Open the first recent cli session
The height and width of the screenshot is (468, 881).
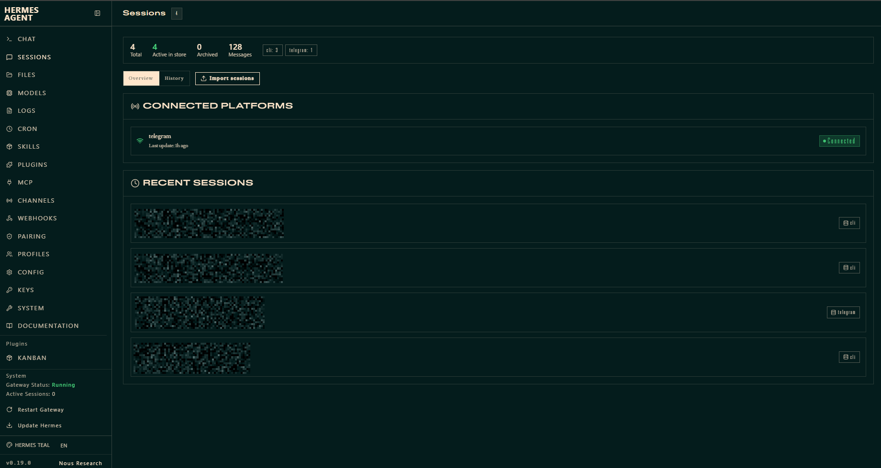click(x=498, y=223)
